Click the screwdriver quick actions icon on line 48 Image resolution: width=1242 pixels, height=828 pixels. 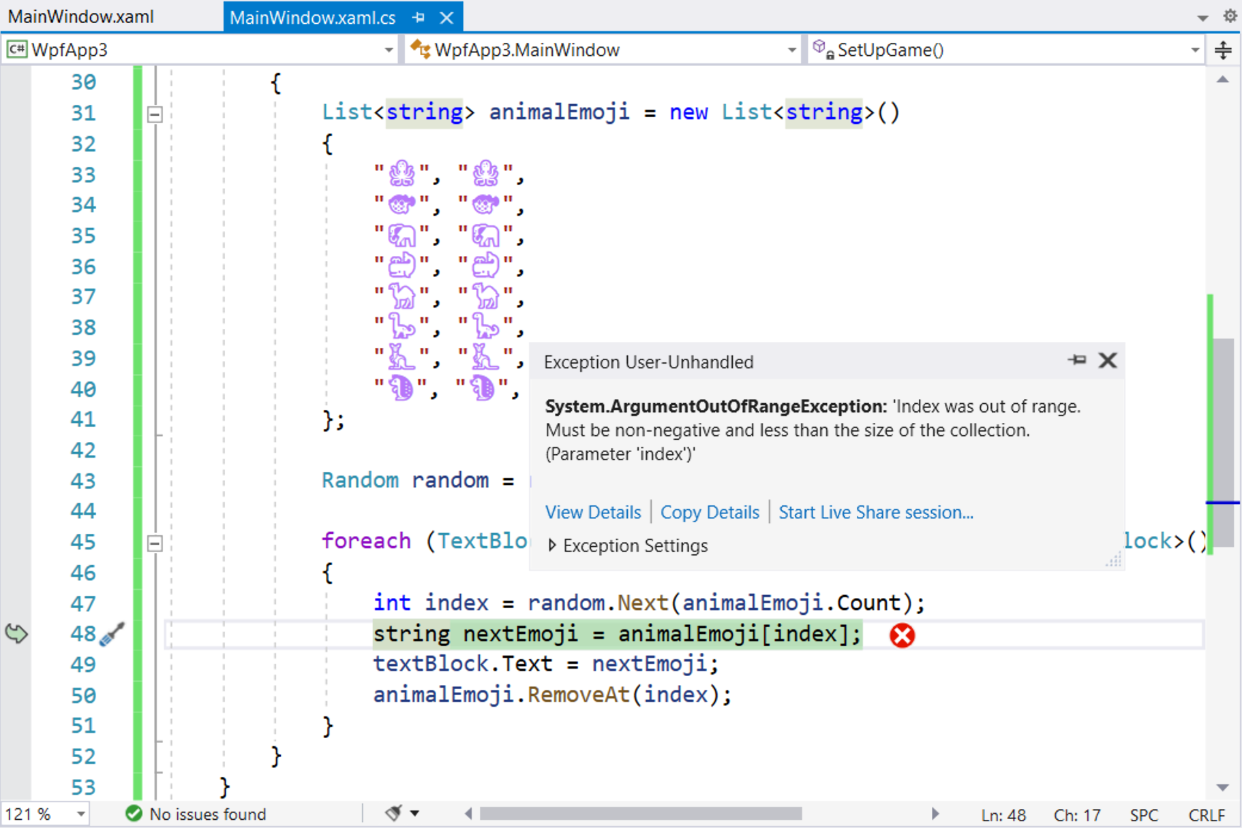click(x=112, y=633)
